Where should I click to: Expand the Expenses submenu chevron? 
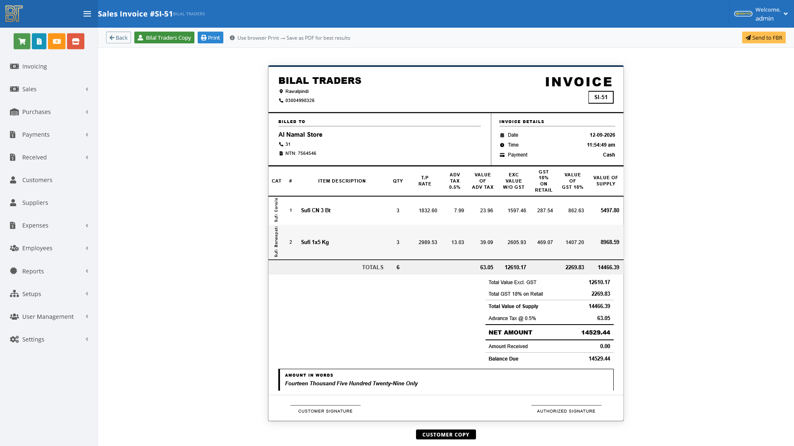(x=87, y=225)
